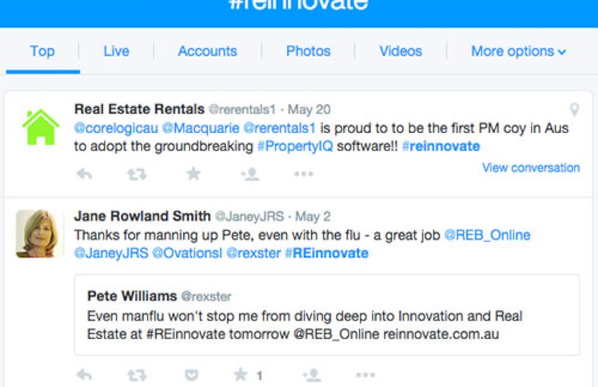Click View conversation link
Viewport: 598px width, 387px height.
[x=531, y=167]
